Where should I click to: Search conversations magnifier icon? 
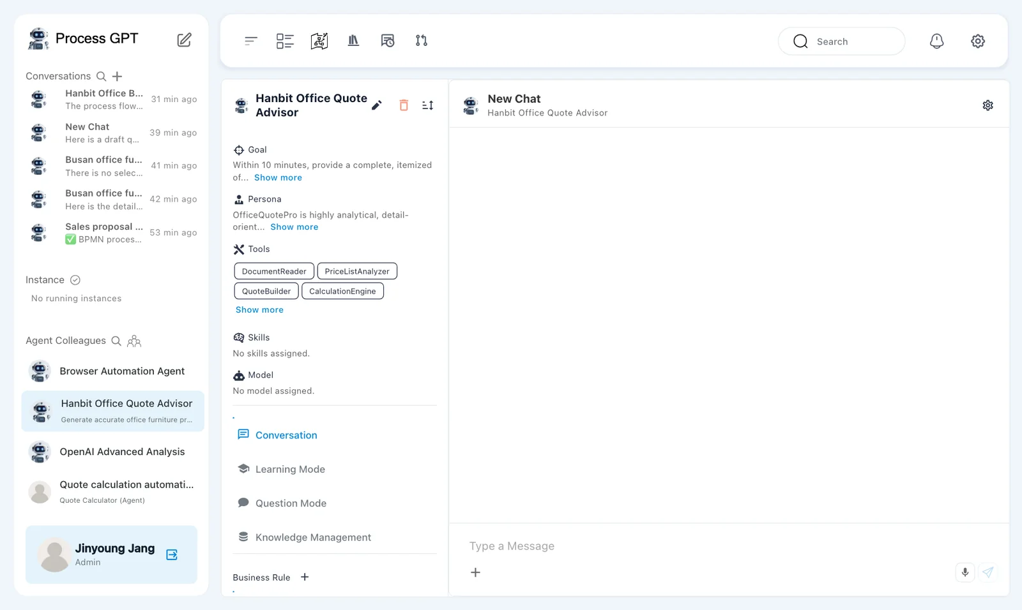coord(101,76)
